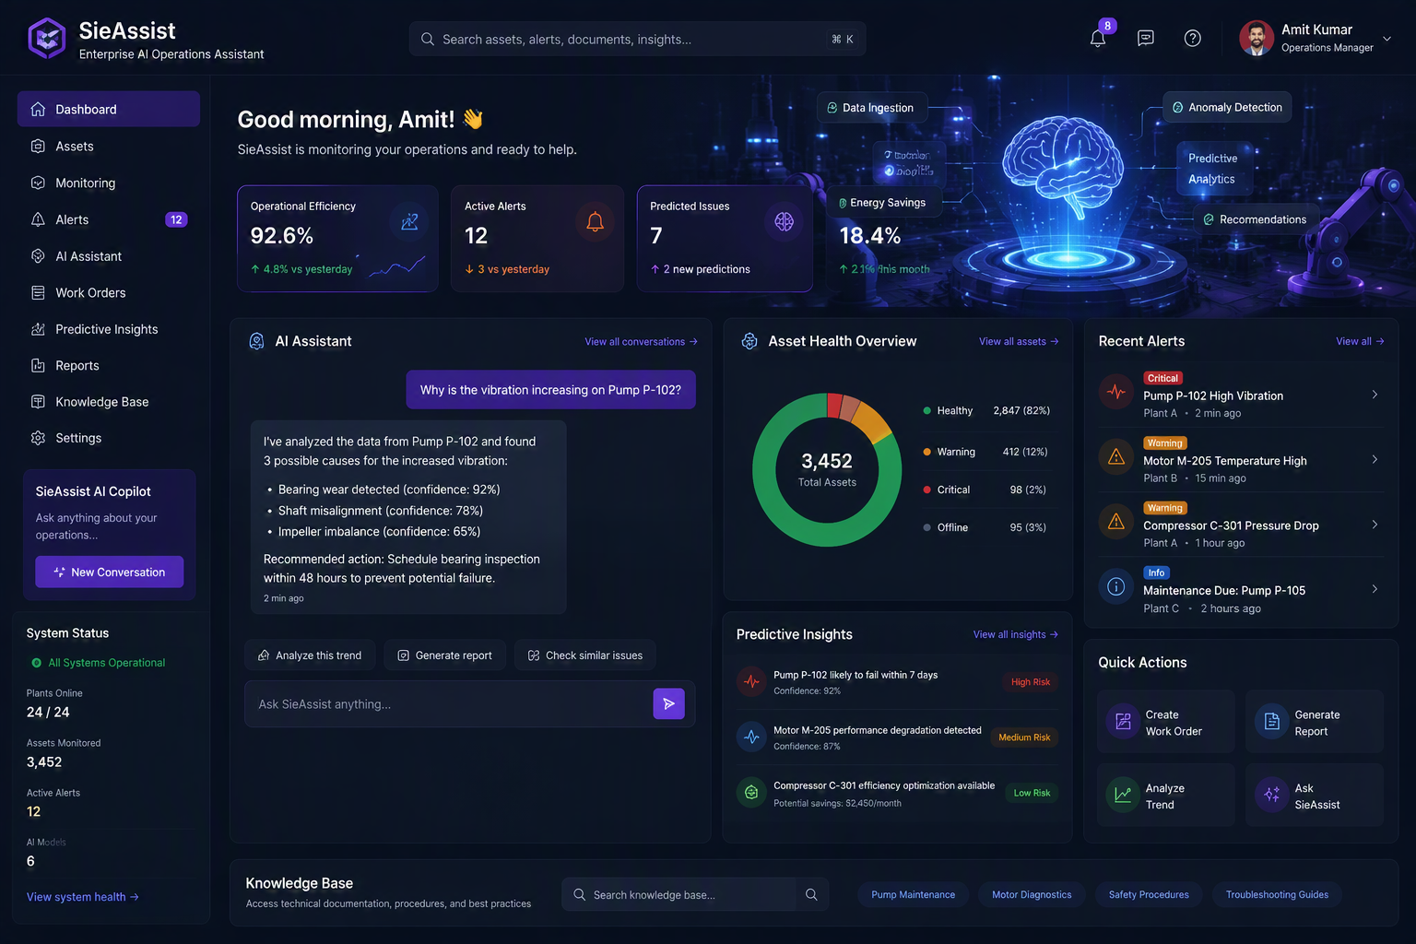This screenshot has height=944, width=1416.
Task: Click warning triangle icon for Compressor C-301 alert
Action: pos(1116,522)
